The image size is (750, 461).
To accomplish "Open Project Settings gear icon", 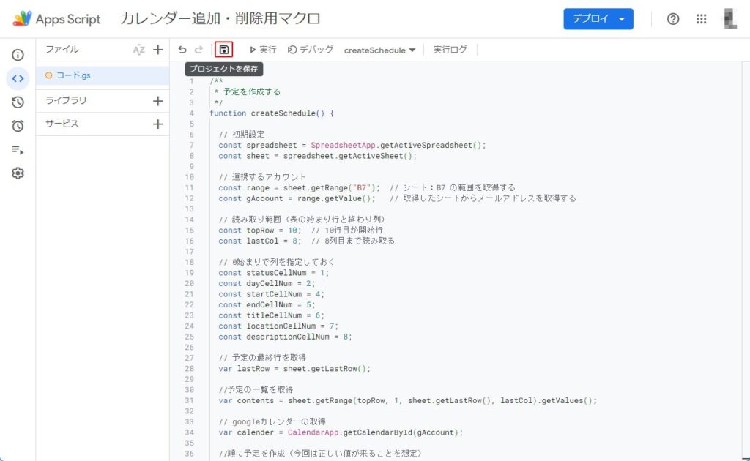I will (18, 173).
